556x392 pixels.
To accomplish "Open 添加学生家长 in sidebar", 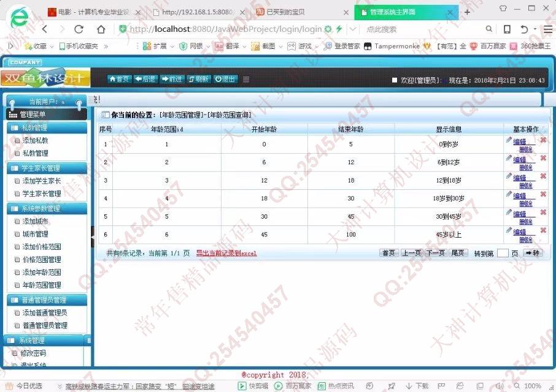I will click(42, 181).
